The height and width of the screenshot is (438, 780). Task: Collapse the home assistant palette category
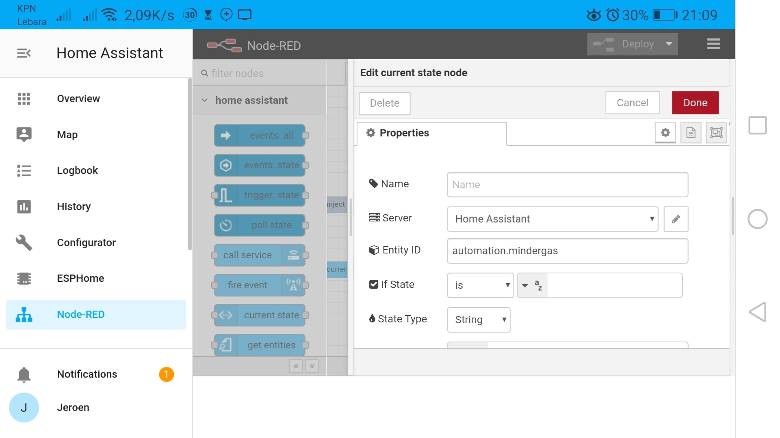pos(205,100)
